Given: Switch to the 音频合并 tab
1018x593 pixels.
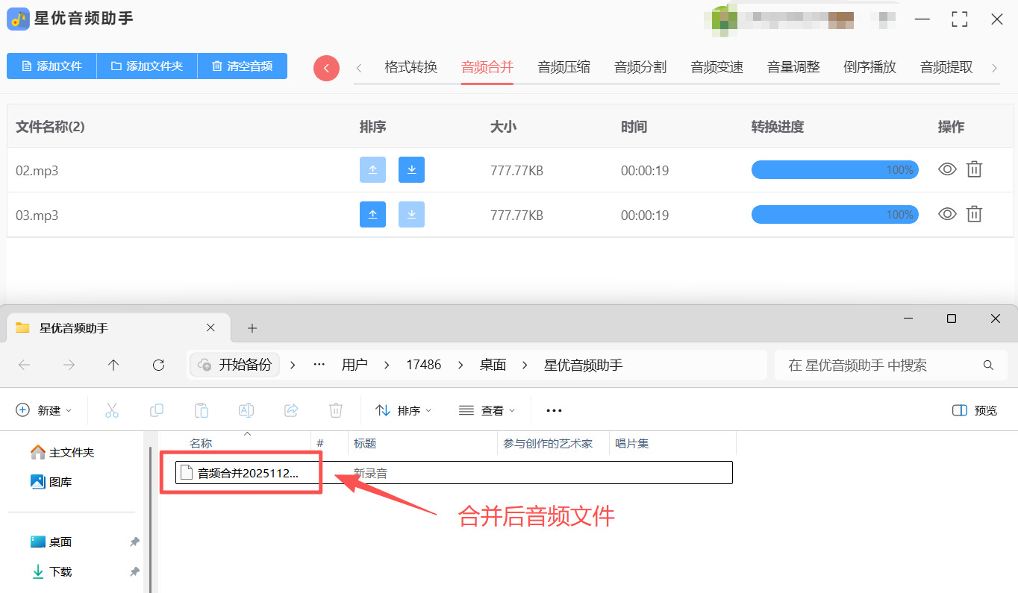Looking at the screenshot, I should click(x=487, y=67).
